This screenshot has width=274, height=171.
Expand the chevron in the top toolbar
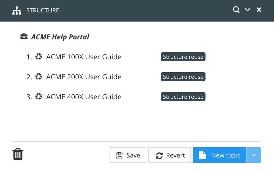coord(248,10)
